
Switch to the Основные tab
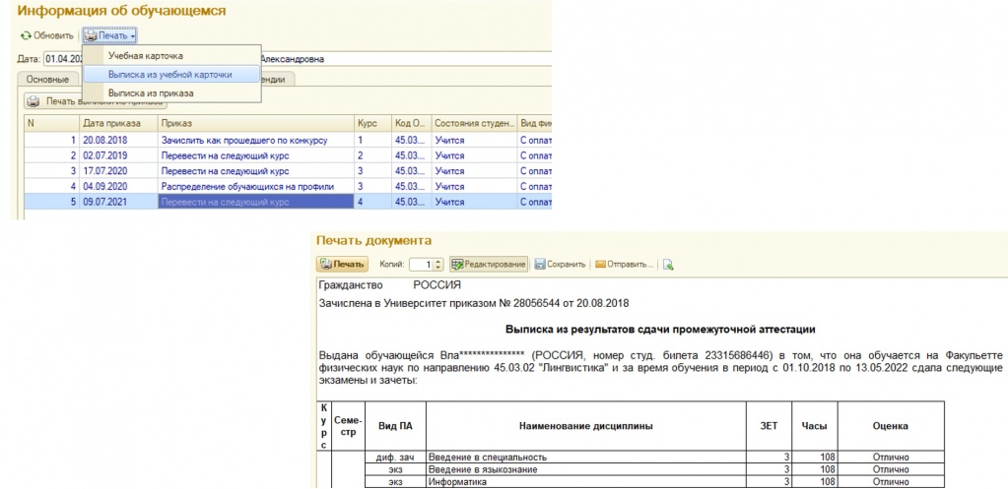pyautogui.click(x=47, y=80)
